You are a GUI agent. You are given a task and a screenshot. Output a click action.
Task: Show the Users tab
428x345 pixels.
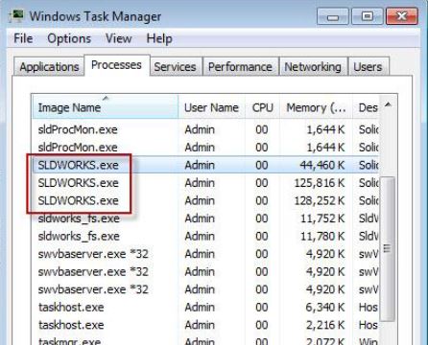click(x=368, y=67)
